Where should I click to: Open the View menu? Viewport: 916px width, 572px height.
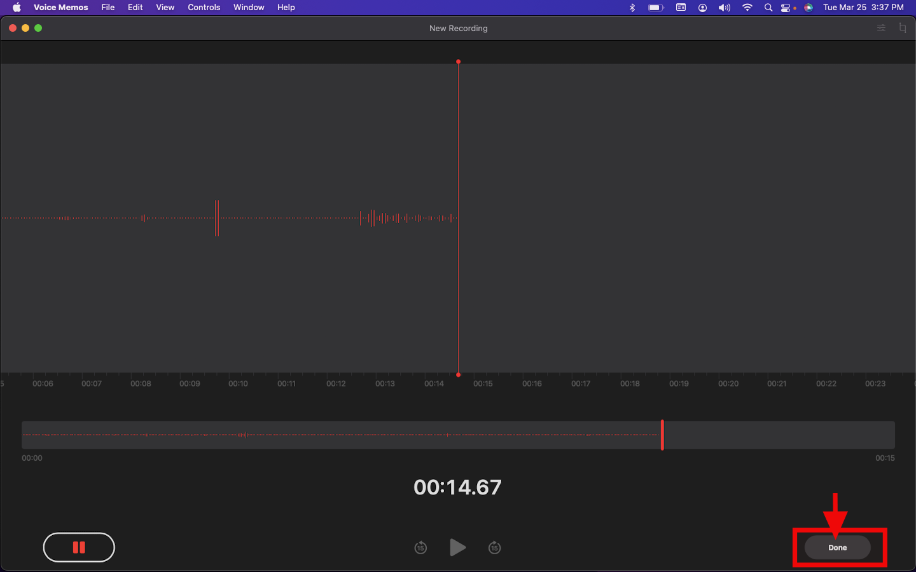click(165, 8)
